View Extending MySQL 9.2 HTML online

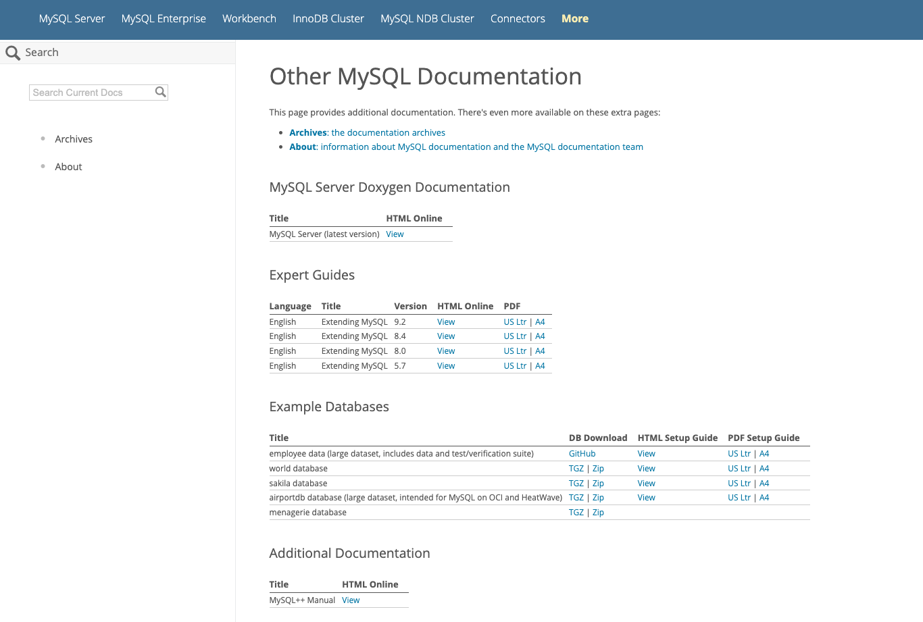pos(446,322)
